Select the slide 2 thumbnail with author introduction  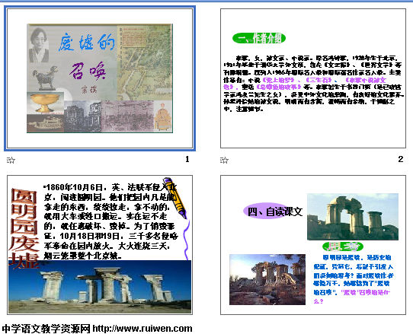[313, 78]
